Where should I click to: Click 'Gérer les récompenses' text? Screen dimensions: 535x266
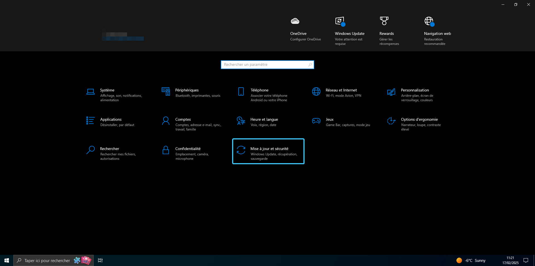(389, 42)
